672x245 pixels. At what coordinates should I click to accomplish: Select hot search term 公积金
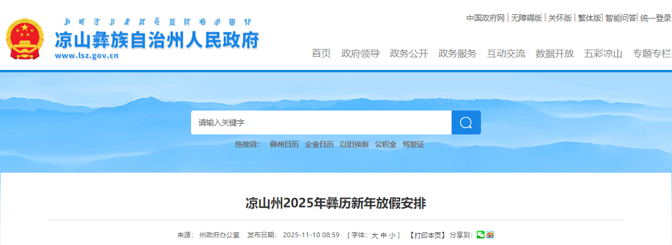point(385,145)
